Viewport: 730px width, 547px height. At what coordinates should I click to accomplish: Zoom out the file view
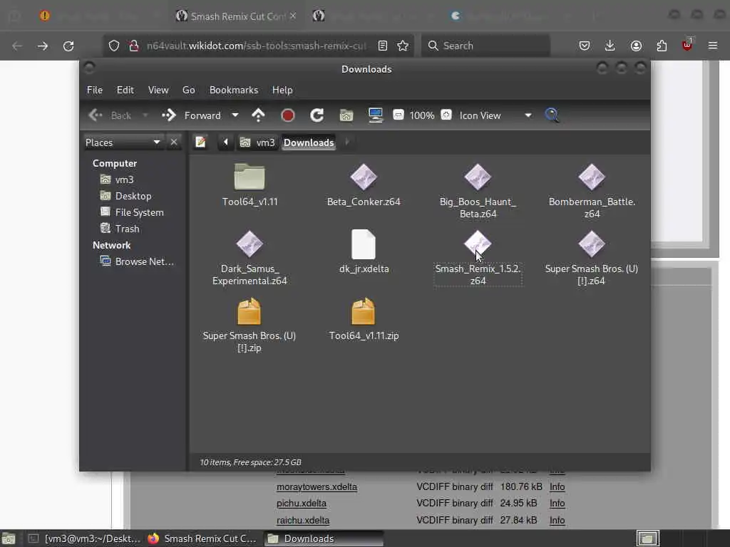tap(399, 115)
